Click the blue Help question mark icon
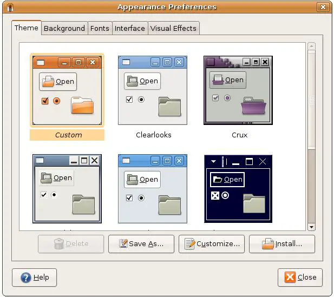 coord(25,278)
